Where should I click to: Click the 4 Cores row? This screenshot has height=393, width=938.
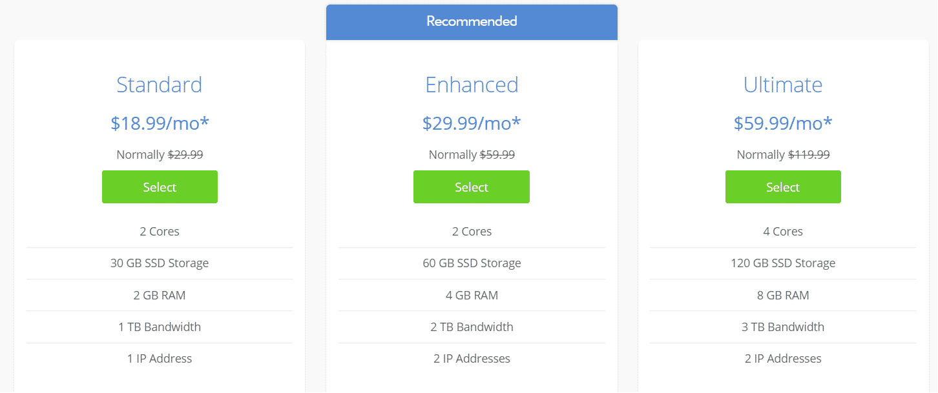(783, 232)
